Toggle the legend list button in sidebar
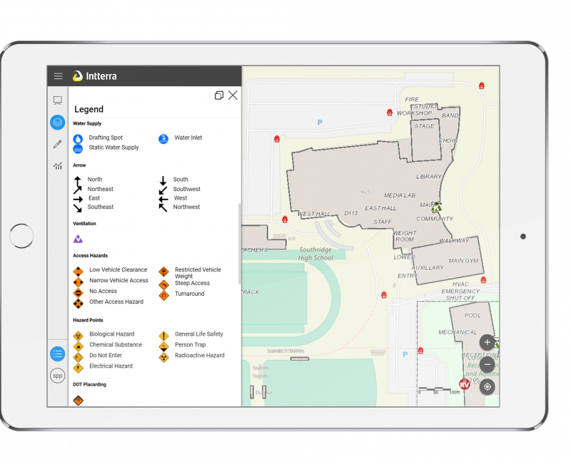This screenshot has width=571, height=464. (58, 354)
